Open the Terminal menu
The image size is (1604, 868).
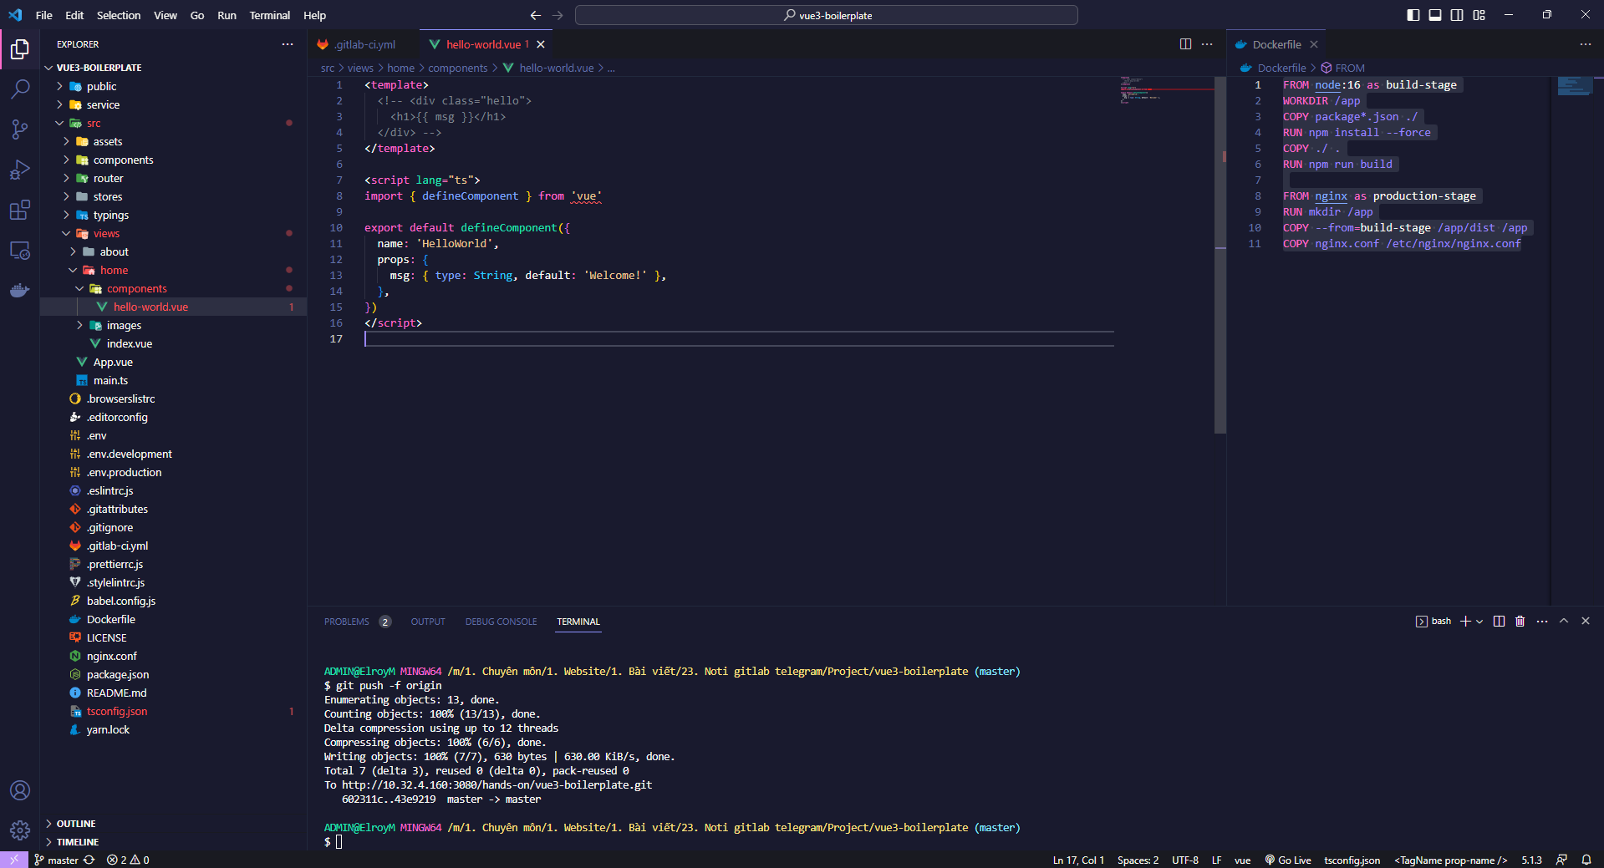(269, 15)
